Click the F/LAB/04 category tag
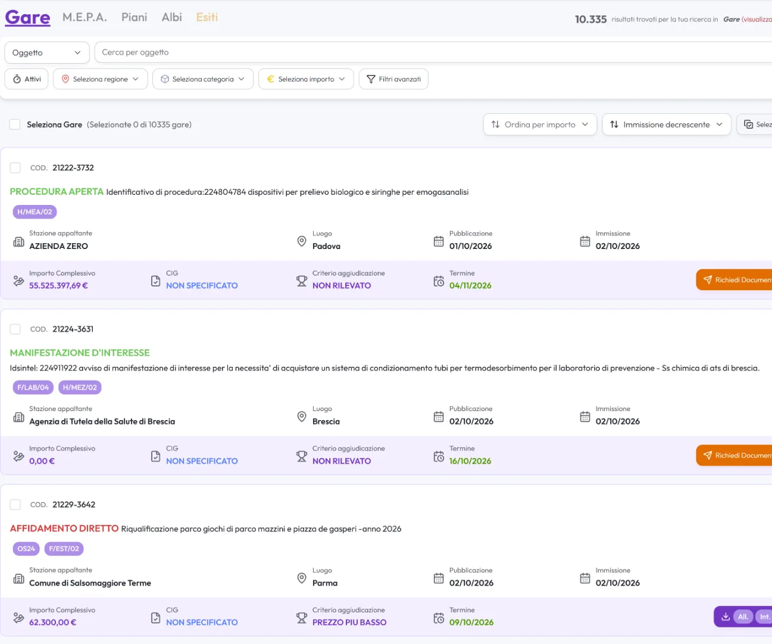Image resolution: width=772 pixels, height=644 pixels. click(x=33, y=387)
